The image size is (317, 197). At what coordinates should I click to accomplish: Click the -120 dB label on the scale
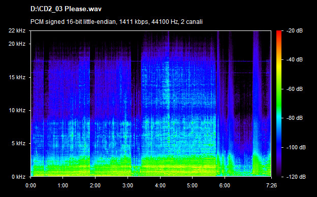pyautogui.click(x=296, y=177)
